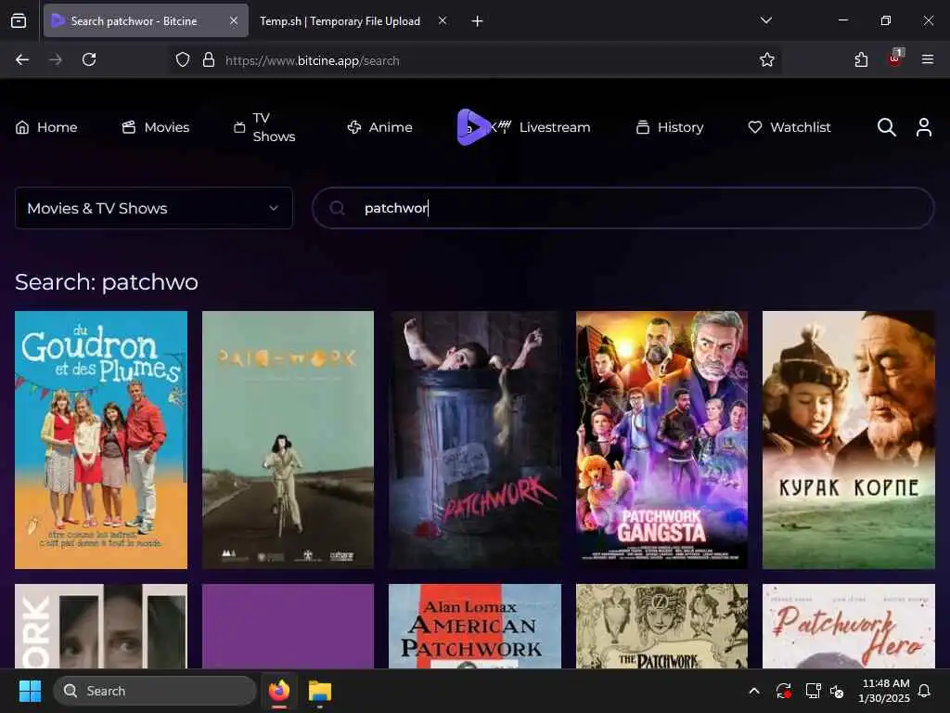Click the site security padlock icon
950x713 pixels.
coord(209,59)
